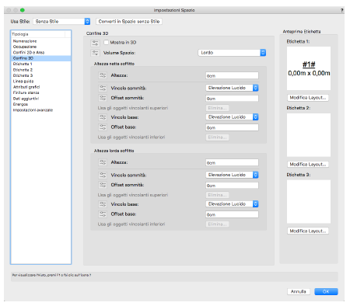350x306 pixels.
Task: Select Etichetta 2 in the list
Action: pyautogui.click(x=40, y=70)
